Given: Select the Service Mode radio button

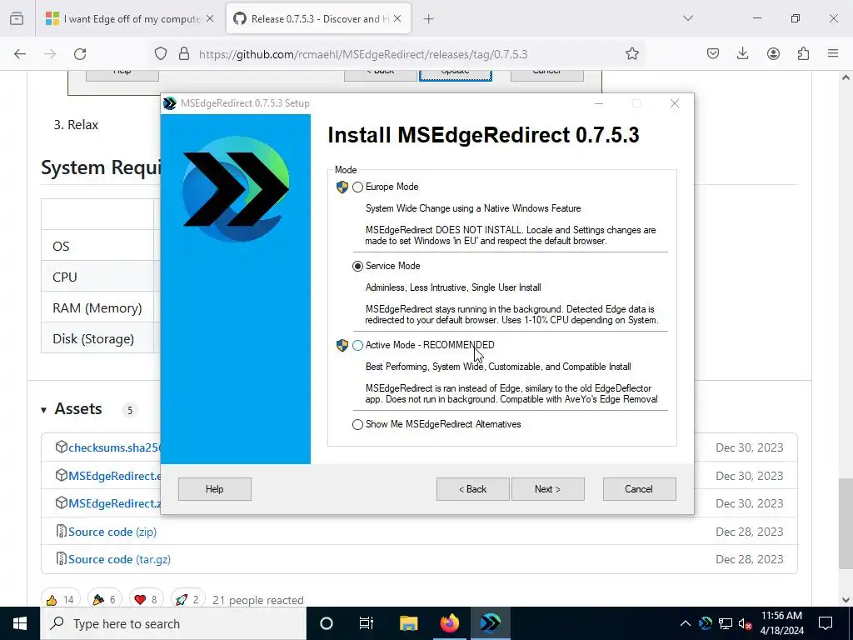Looking at the screenshot, I should [357, 266].
